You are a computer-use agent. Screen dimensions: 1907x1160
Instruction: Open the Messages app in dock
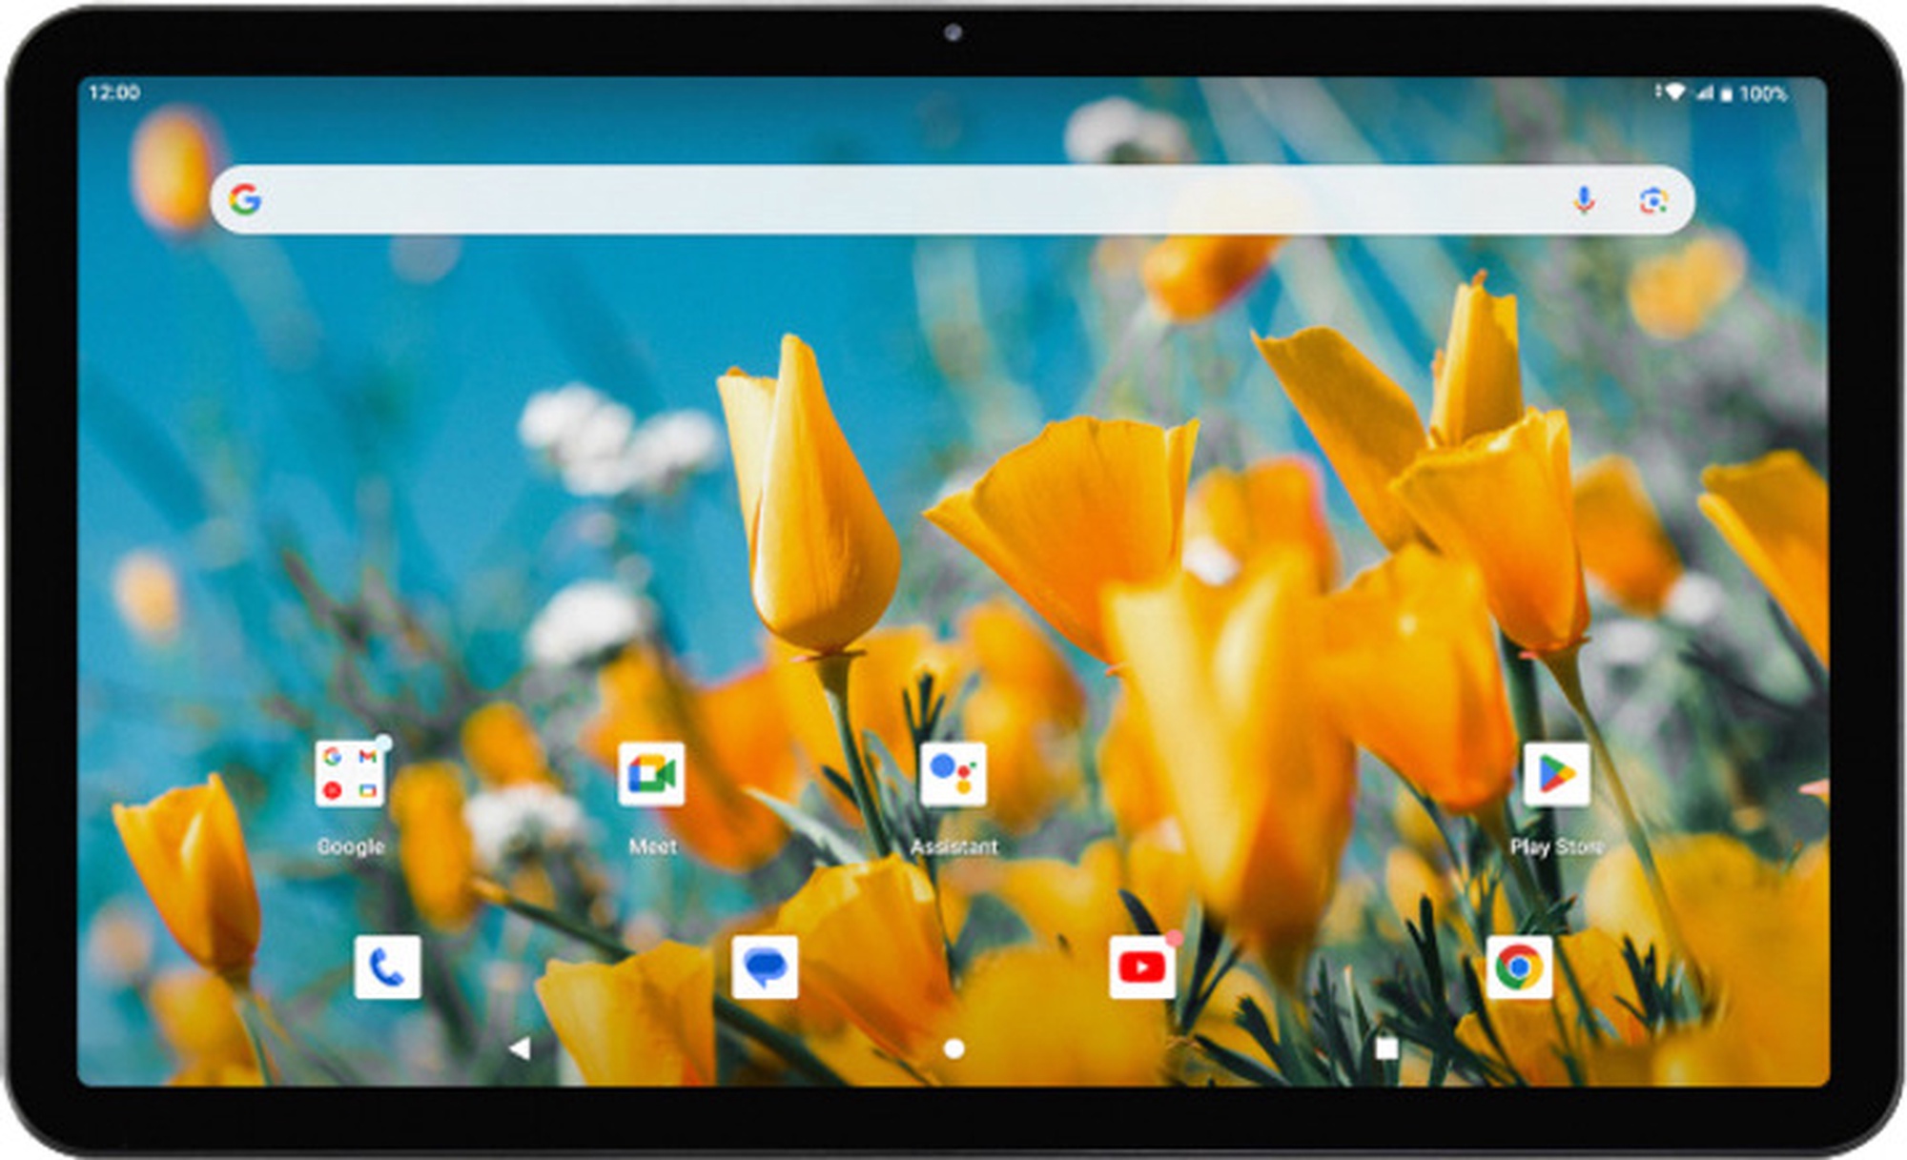pos(765,967)
